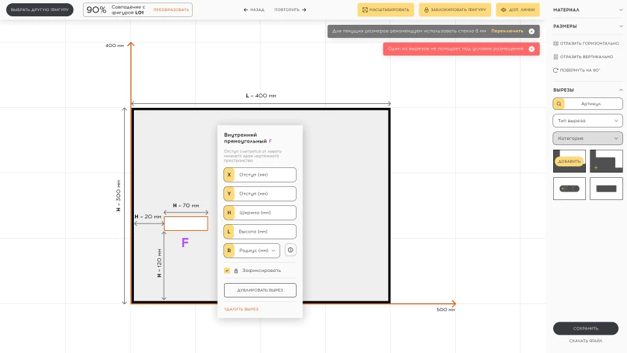Click 'H - 120 мм' dimension label

click(159, 263)
